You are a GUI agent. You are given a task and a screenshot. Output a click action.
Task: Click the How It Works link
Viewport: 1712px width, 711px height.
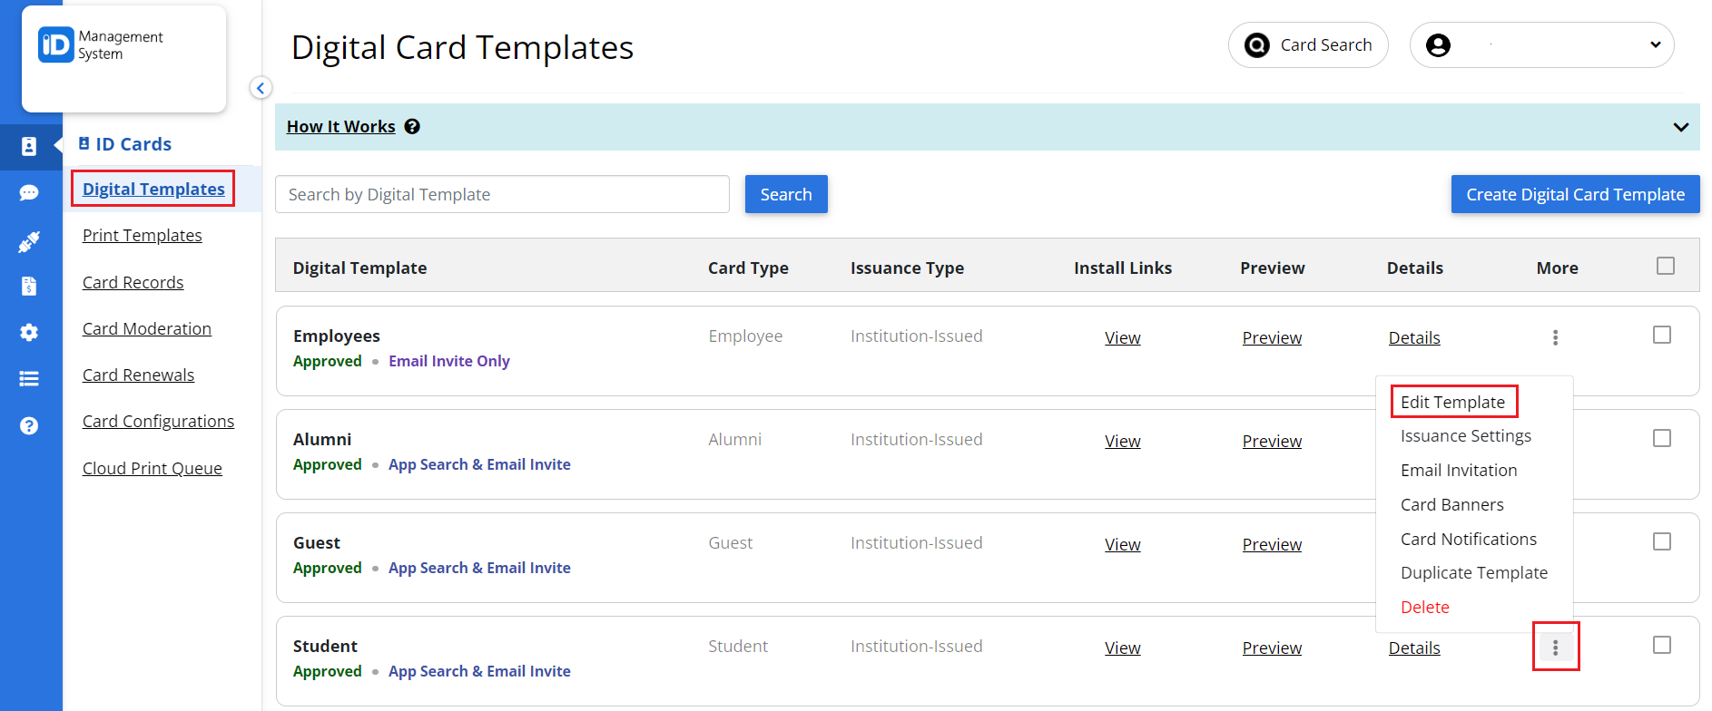tap(340, 127)
